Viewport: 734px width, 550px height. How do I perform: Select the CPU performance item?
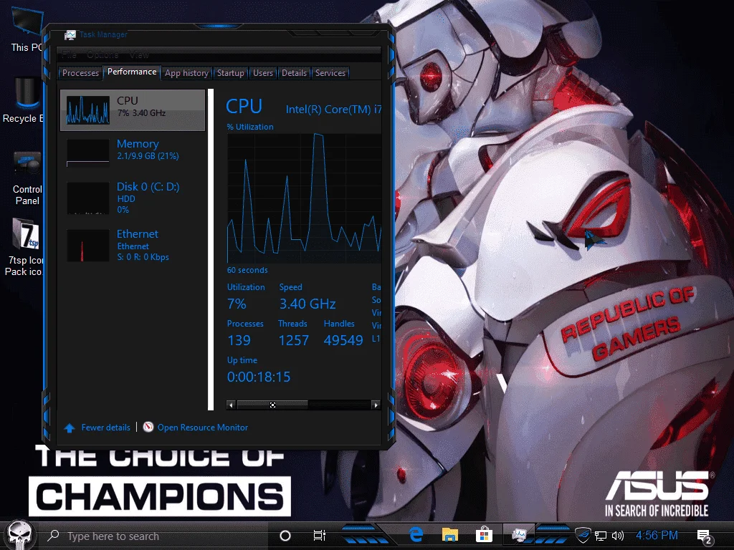(133, 110)
